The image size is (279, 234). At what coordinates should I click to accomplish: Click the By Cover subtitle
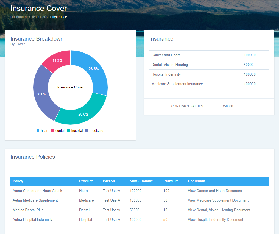click(18, 44)
